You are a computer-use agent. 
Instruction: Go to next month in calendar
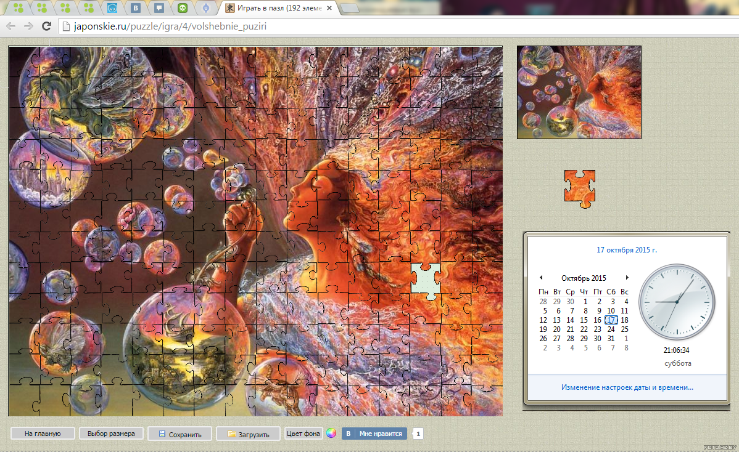pyautogui.click(x=627, y=278)
